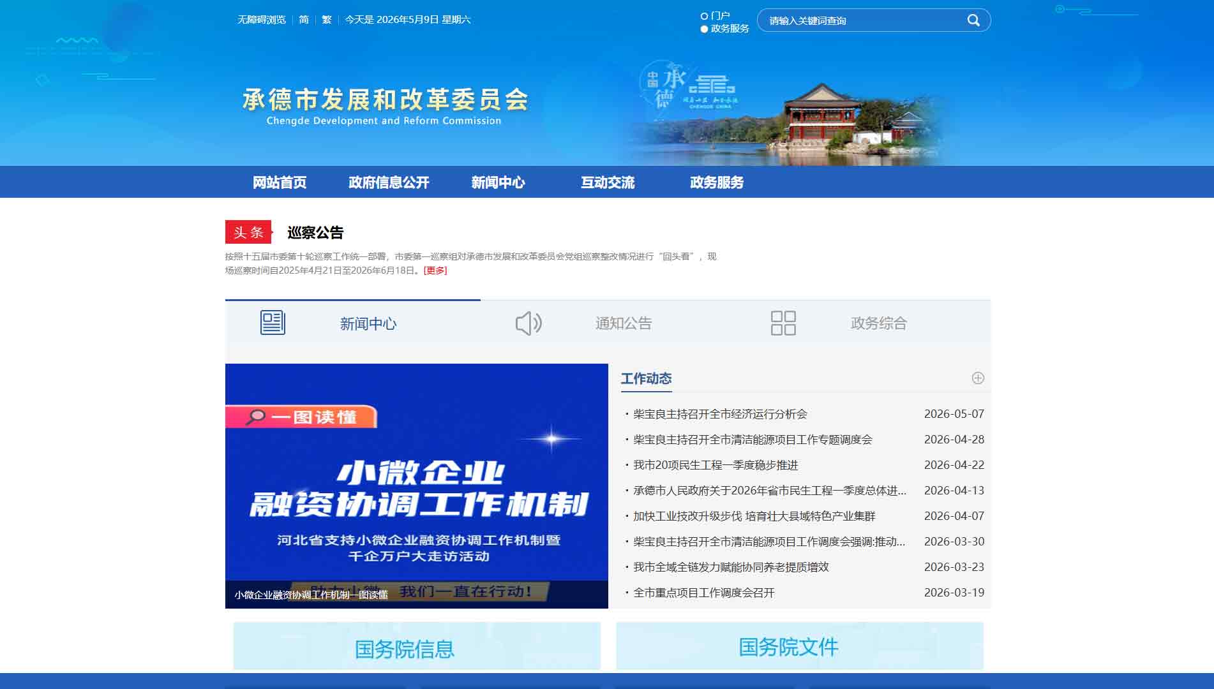Screen dimensions: 1214x689
Task: Open the 国务院文件 banner
Action: [800, 646]
